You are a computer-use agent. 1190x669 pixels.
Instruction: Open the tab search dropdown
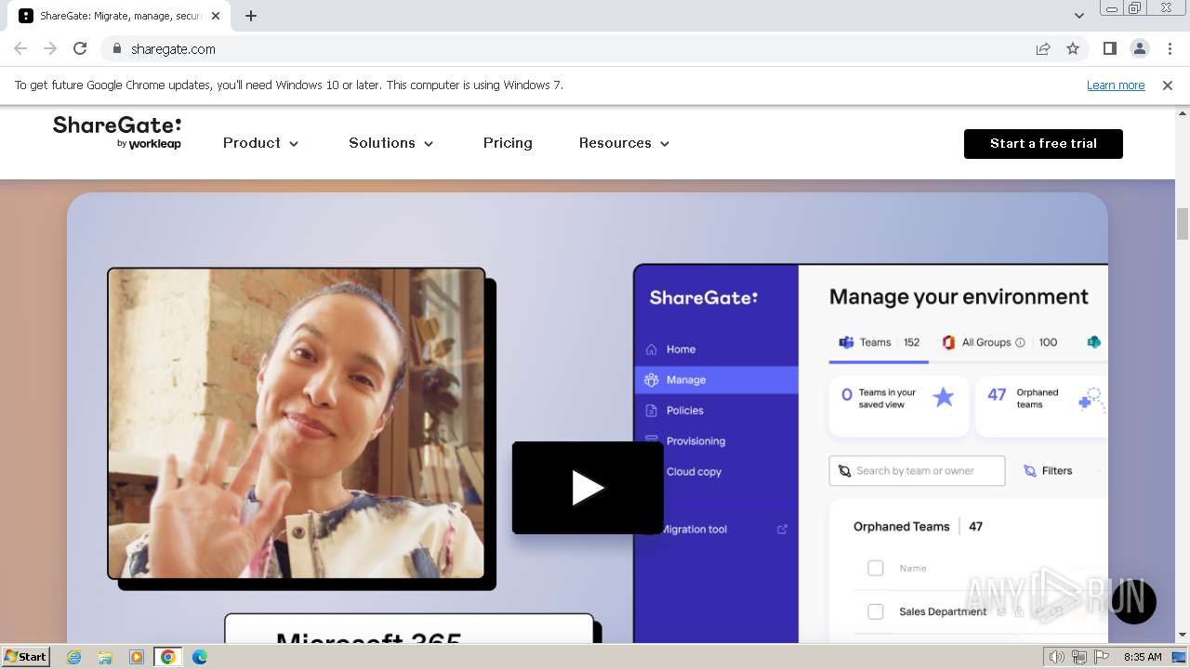tap(1079, 16)
